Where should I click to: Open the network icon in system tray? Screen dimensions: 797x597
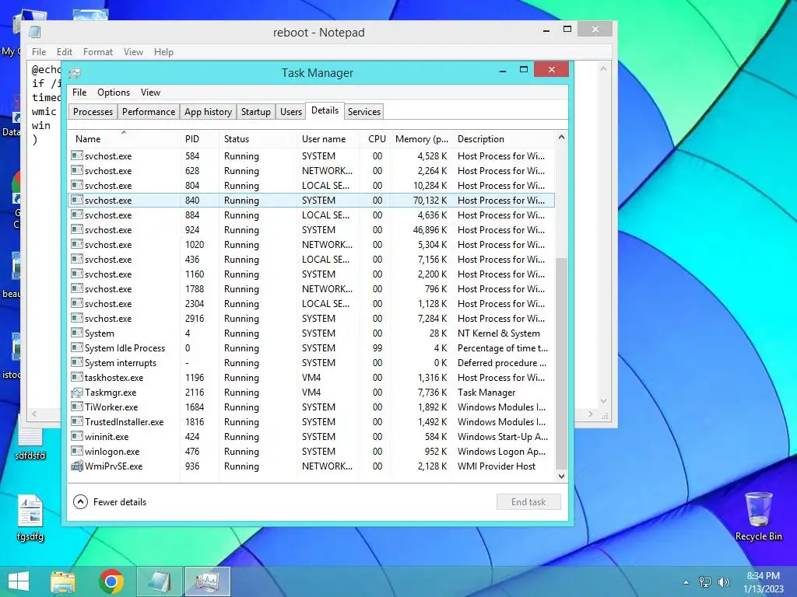(x=705, y=581)
